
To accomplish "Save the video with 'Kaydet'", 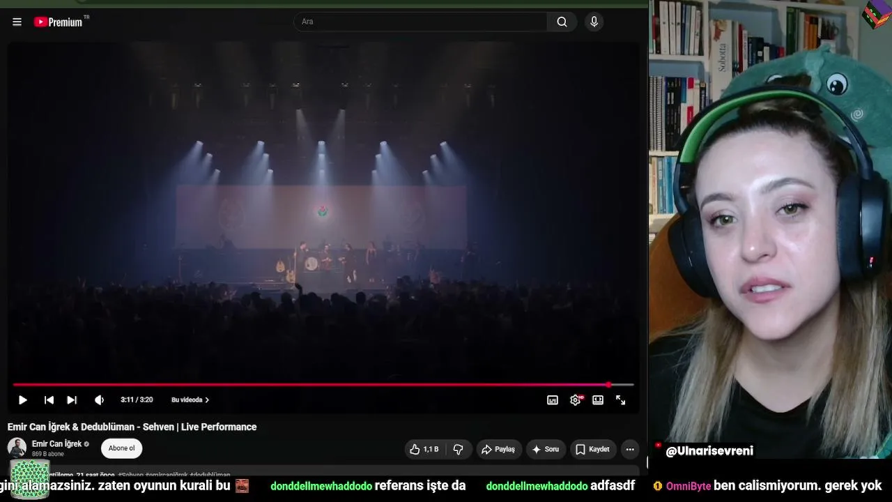I will pos(592,449).
